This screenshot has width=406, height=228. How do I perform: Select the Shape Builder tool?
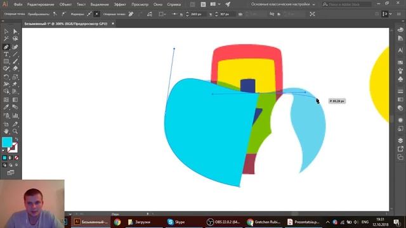pyautogui.click(x=6, y=91)
